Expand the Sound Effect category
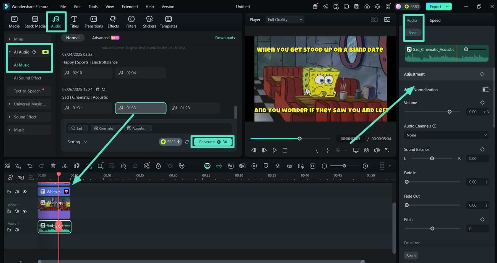The height and width of the screenshot is (263, 497). coord(29,117)
